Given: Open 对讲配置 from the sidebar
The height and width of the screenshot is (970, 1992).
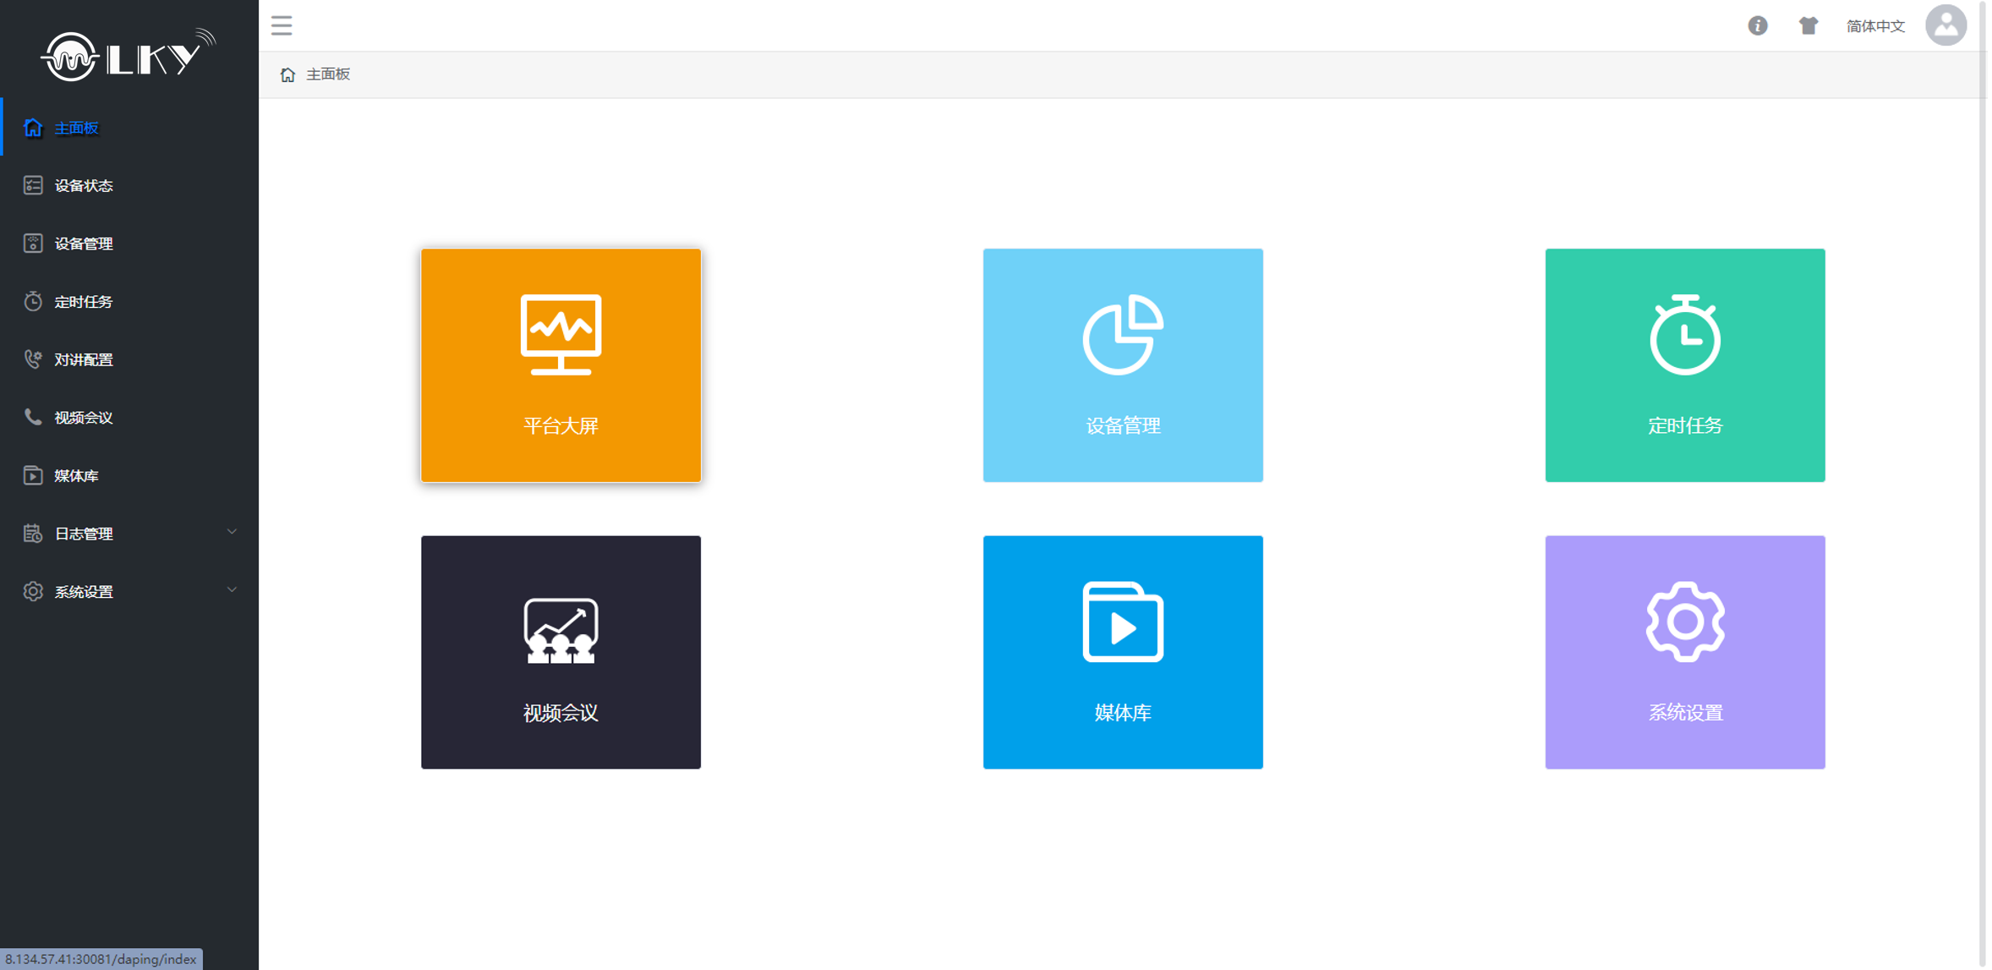Looking at the screenshot, I should (84, 359).
